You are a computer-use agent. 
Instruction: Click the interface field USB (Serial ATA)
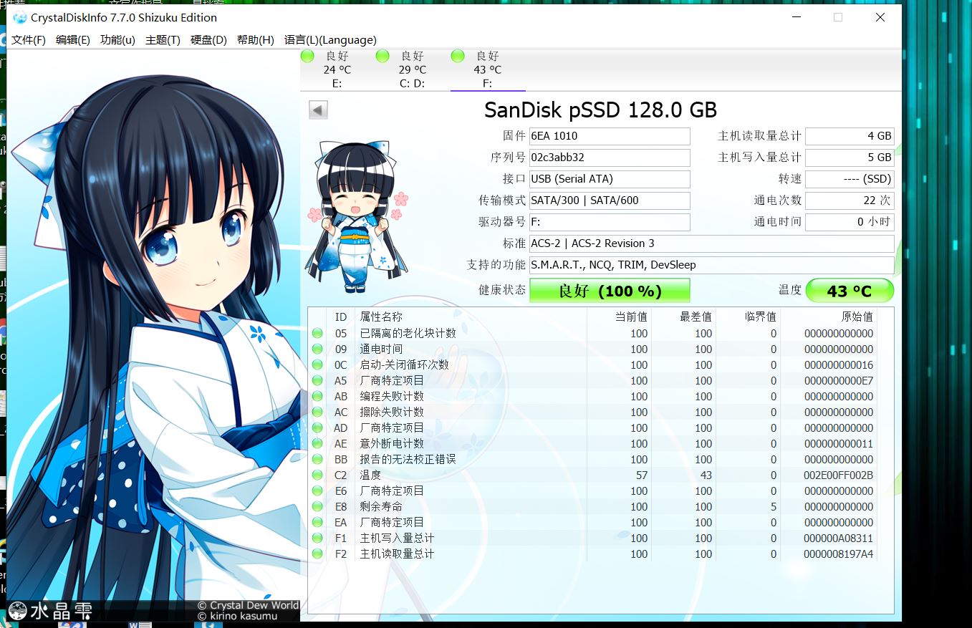click(610, 179)
